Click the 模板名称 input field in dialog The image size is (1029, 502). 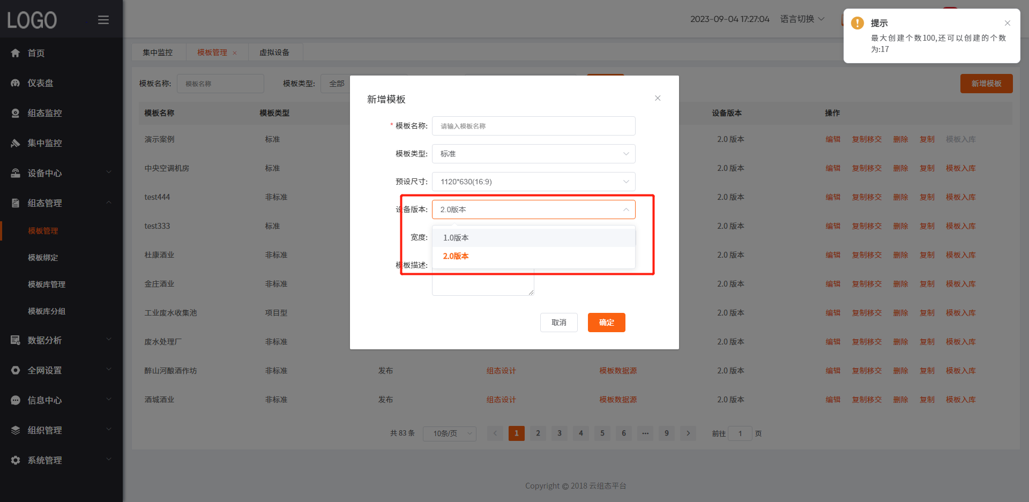click(x=534, y=126)
